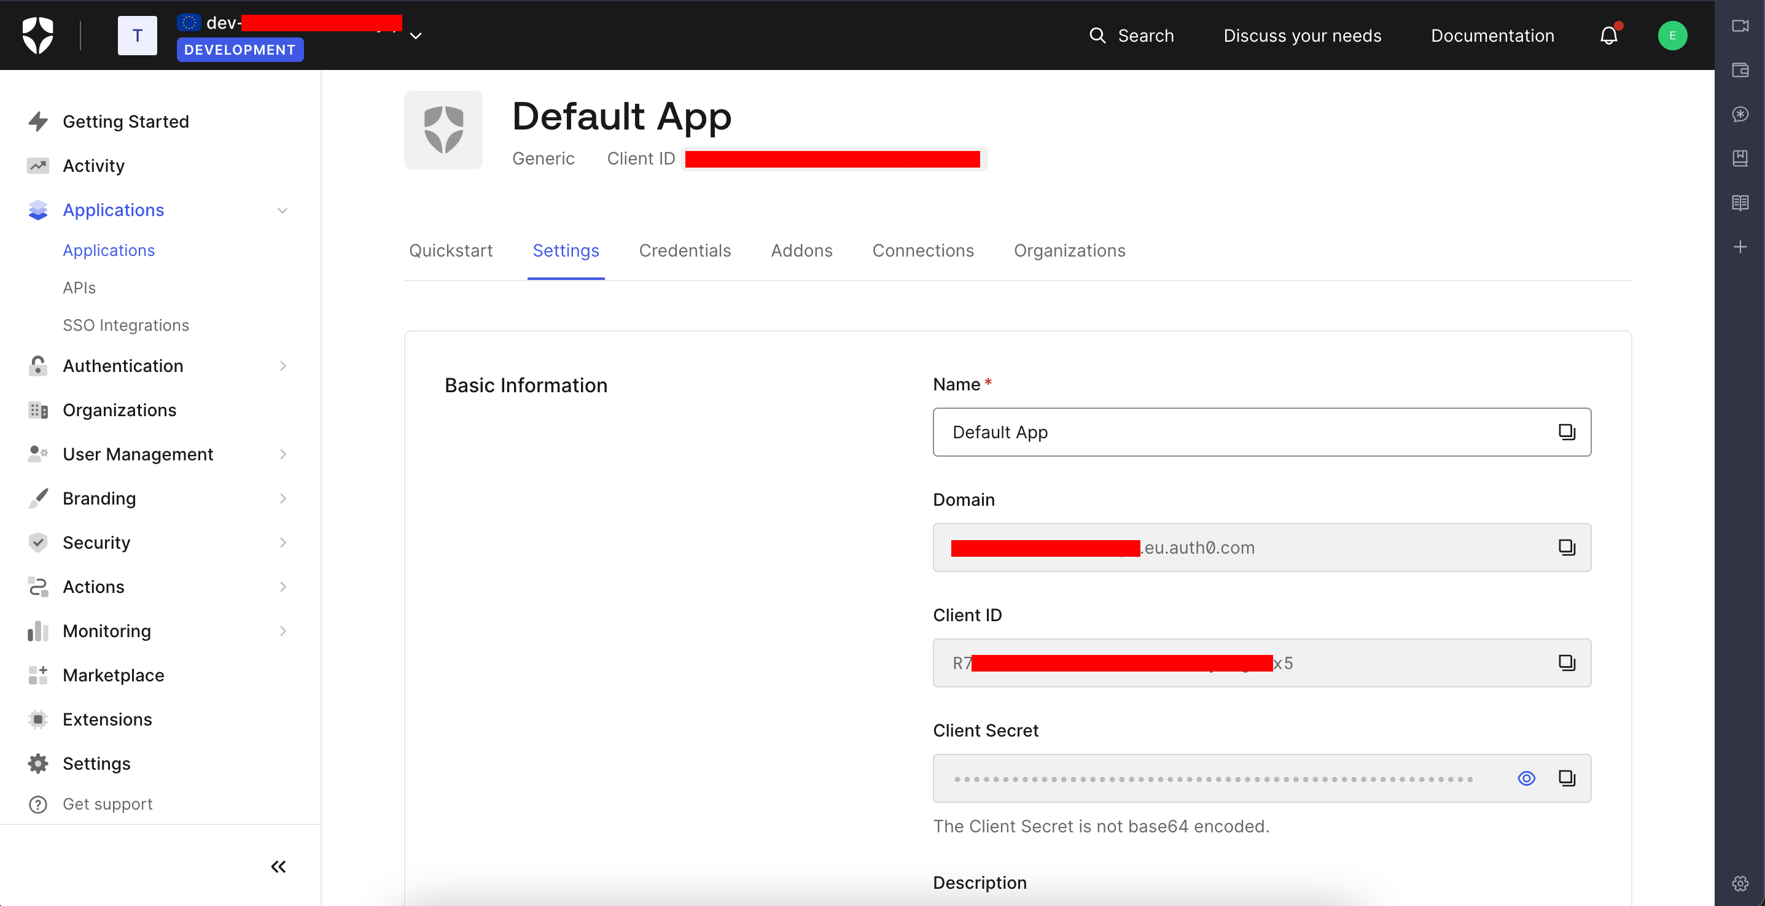Select Applications sub-item in sidebar
The width and height of the screenshot is (1765, 906).
tap(109, 250)
